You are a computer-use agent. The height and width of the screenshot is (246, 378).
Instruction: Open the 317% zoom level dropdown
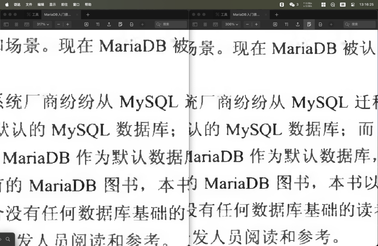point(43,24)
